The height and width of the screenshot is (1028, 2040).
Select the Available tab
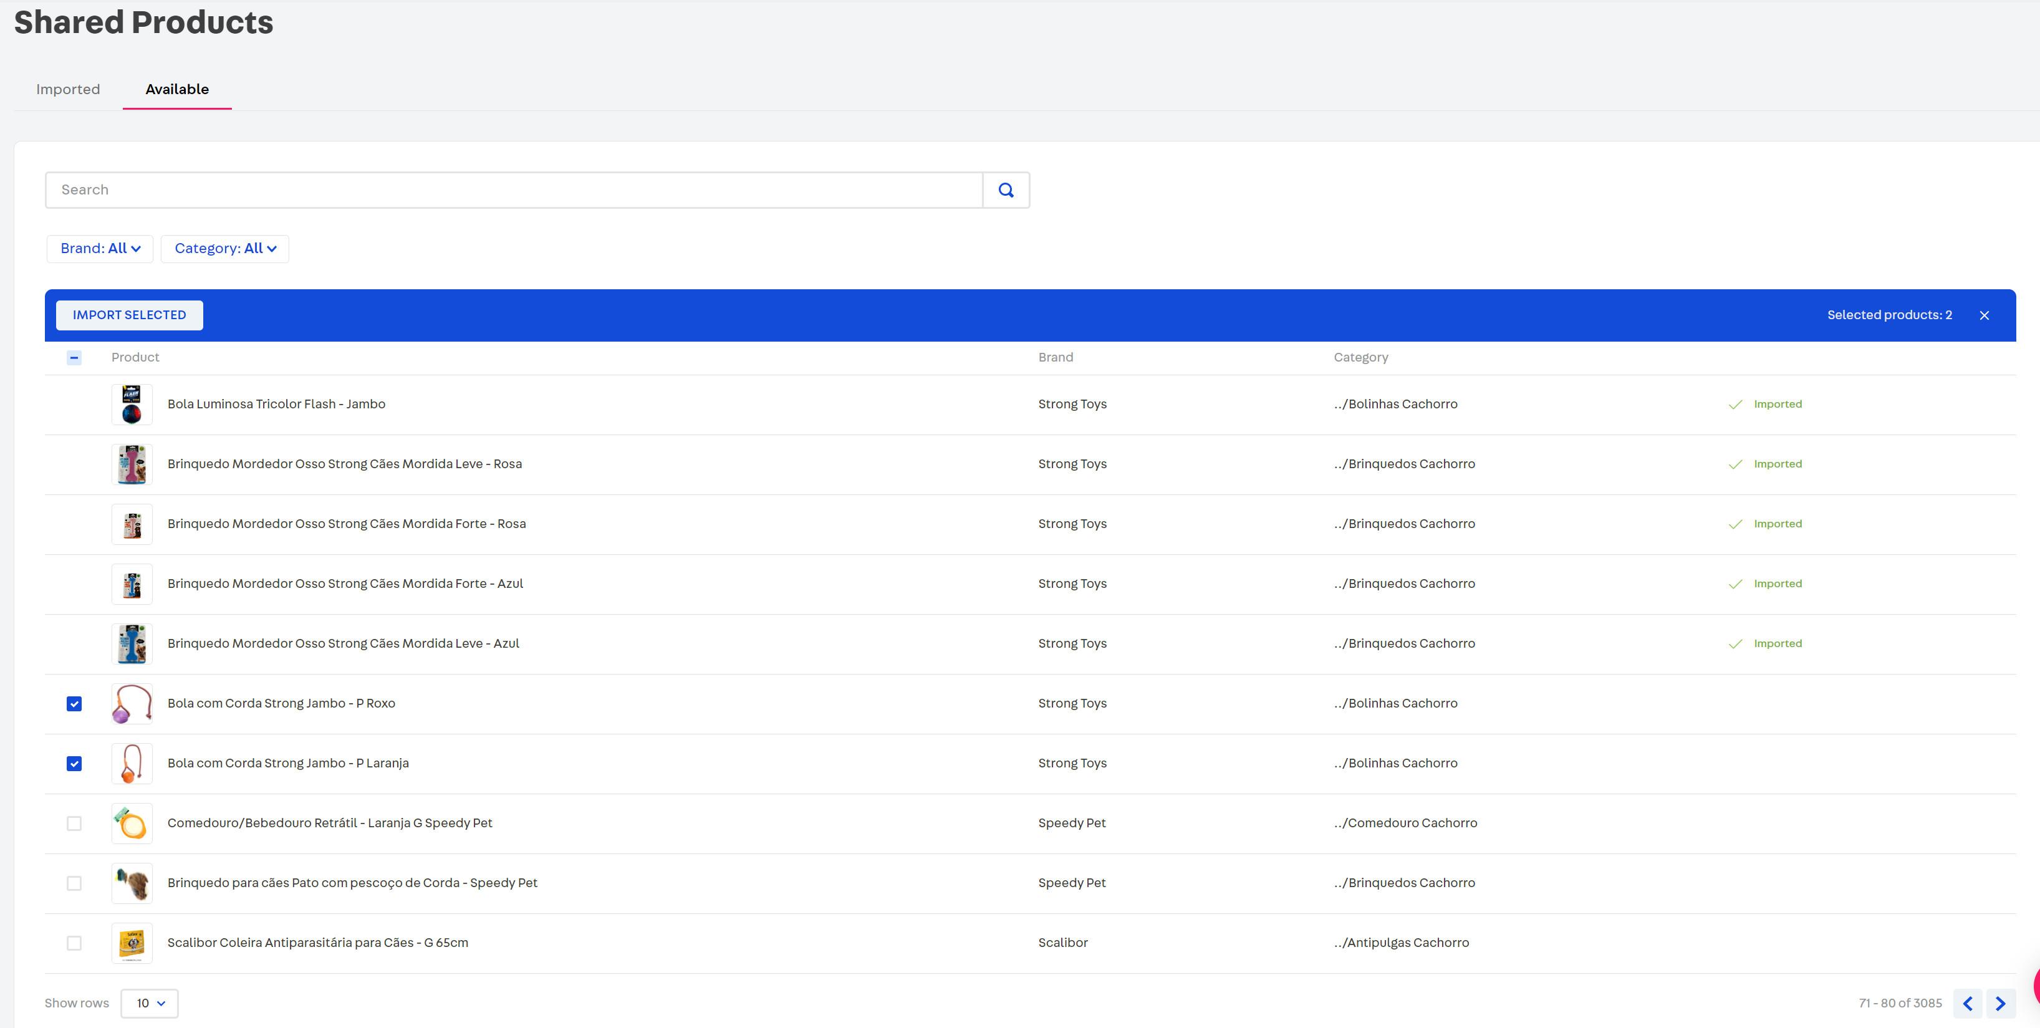[x=176, y=90]
